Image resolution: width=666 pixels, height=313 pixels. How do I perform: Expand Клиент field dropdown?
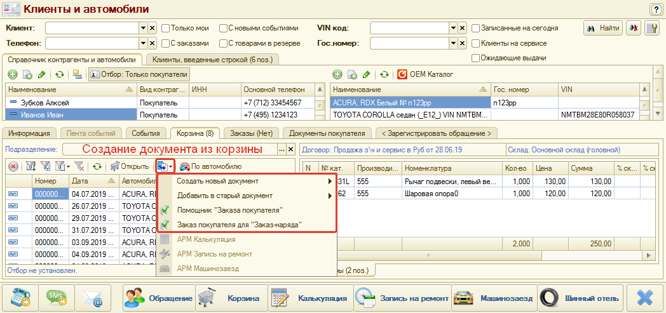tap(143, 28)
